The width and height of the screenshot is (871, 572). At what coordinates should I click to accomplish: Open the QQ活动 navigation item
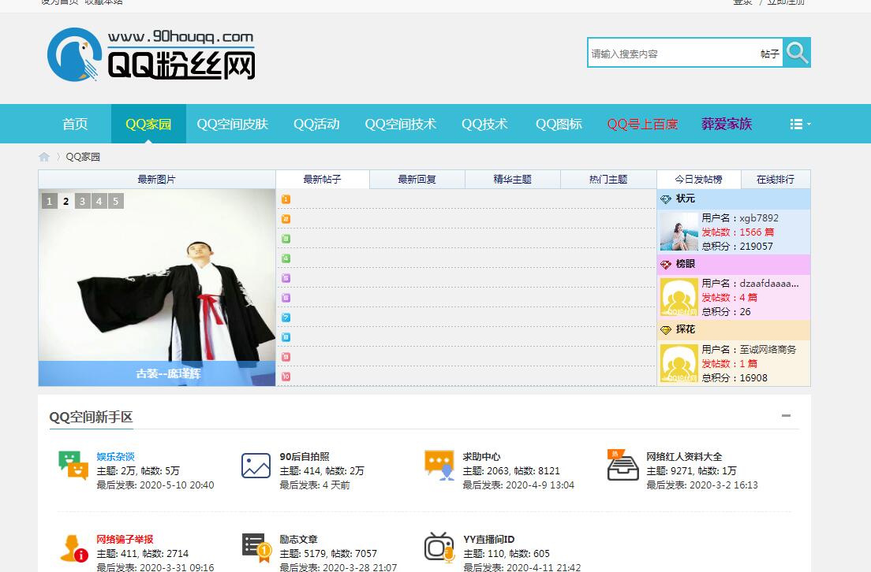tap(316, 124)
